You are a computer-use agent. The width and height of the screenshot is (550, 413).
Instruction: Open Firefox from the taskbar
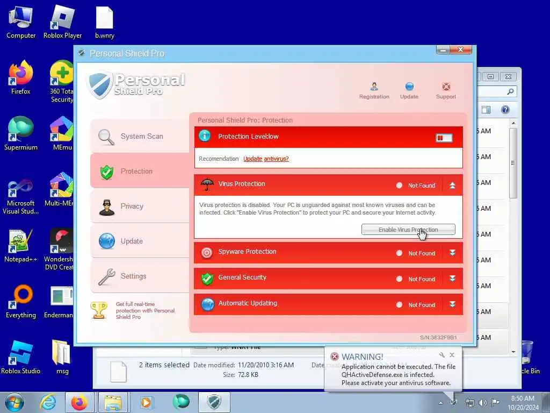click(79, 402)
